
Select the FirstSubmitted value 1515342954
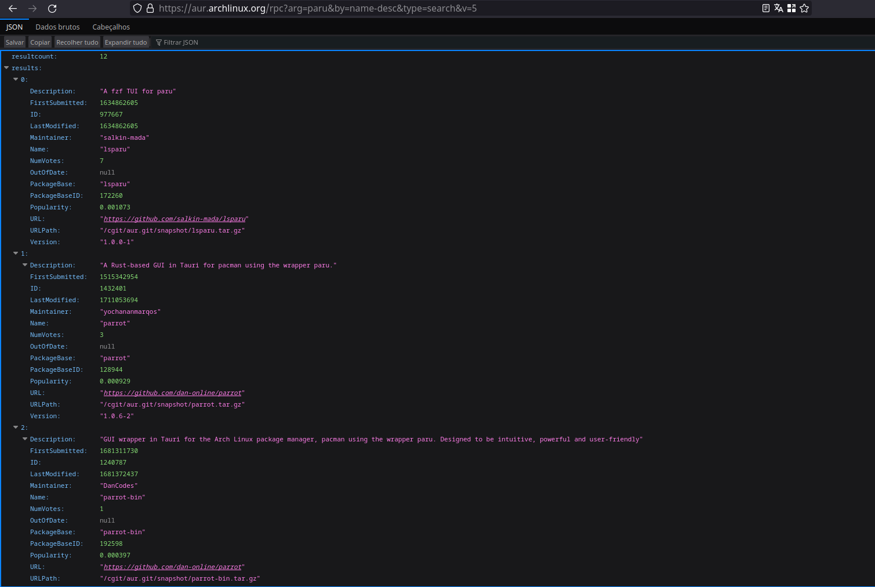pos(119,277)
